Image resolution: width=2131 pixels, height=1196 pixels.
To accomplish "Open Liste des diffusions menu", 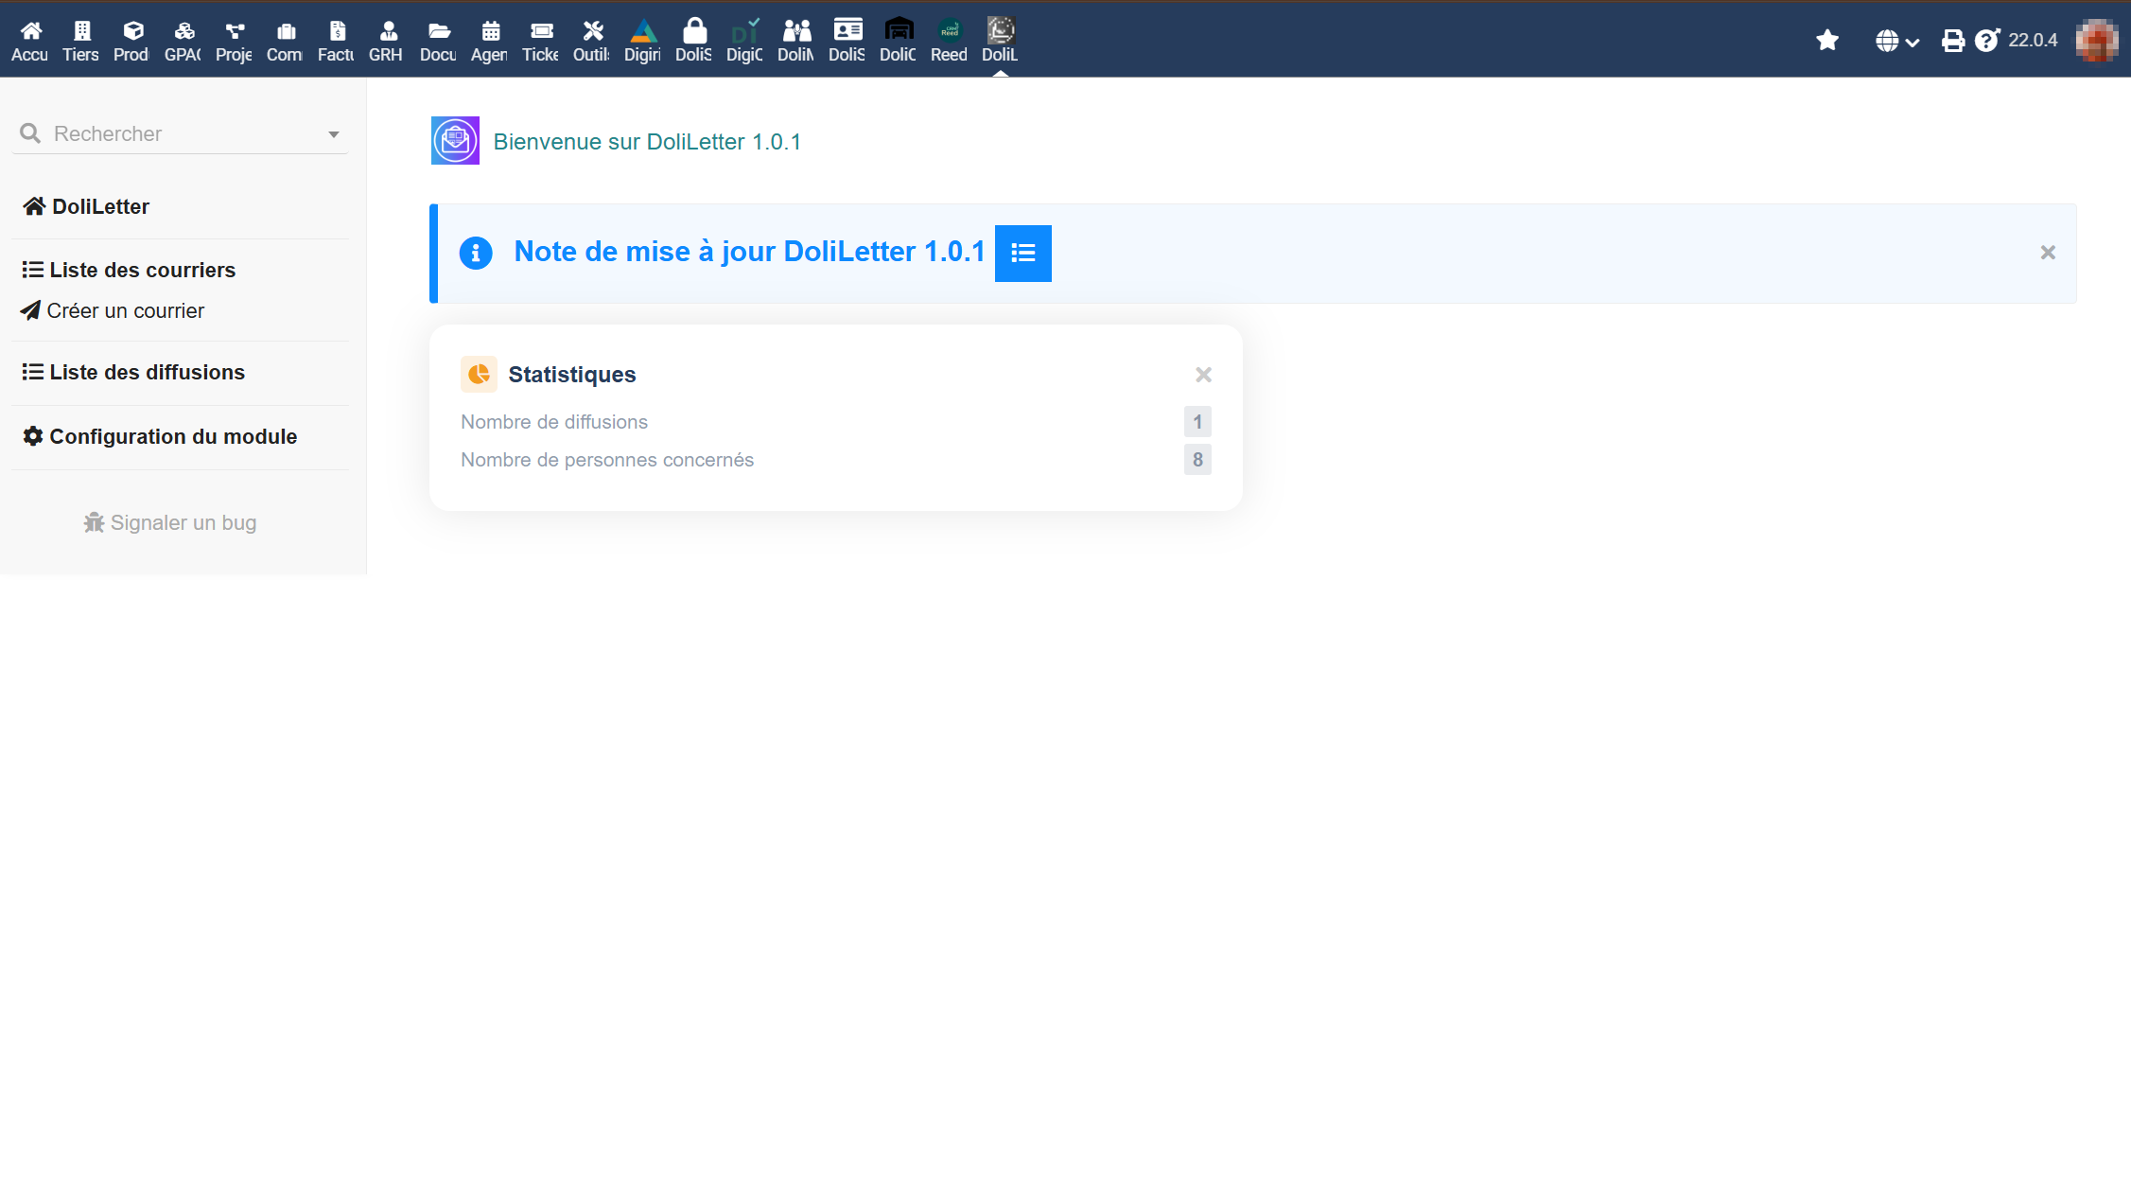I will coord(147,372).
